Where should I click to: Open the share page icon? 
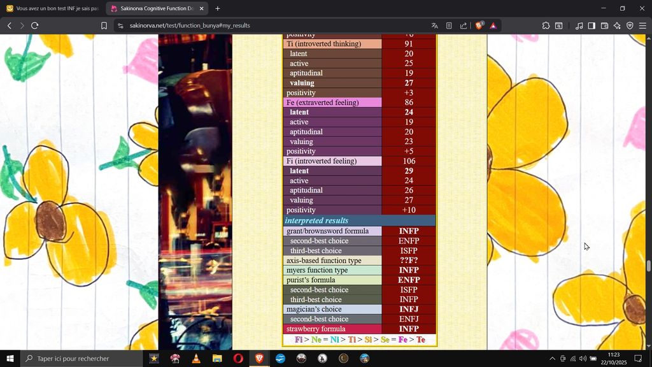pyautogui.click(x=464, y=25)
